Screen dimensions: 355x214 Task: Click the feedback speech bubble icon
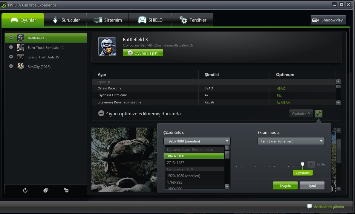309,206
